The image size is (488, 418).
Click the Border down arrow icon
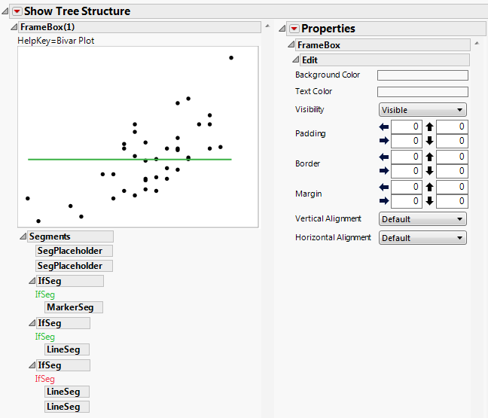coord(429,171)
